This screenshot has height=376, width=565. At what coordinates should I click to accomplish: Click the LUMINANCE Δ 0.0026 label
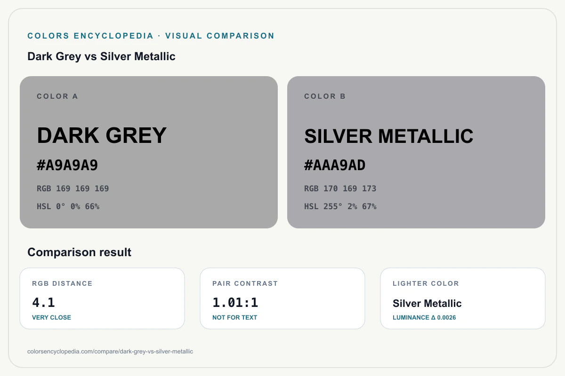click(x=424, y=317)
